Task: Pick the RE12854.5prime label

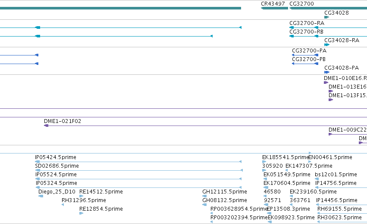Action: pyautogui.click(x=101, y=209)
